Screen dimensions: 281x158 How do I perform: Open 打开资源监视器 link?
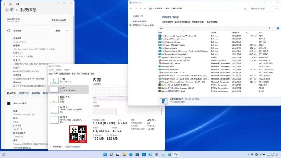point(73,147)
